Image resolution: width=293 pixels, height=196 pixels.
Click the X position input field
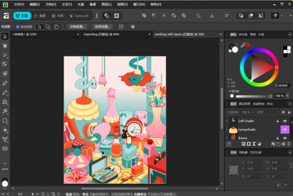(x=254, y=162)
